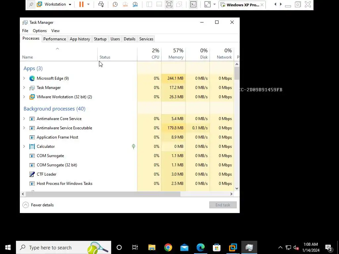Switch to the Details tab
The image size is (339, 254).
129,39
